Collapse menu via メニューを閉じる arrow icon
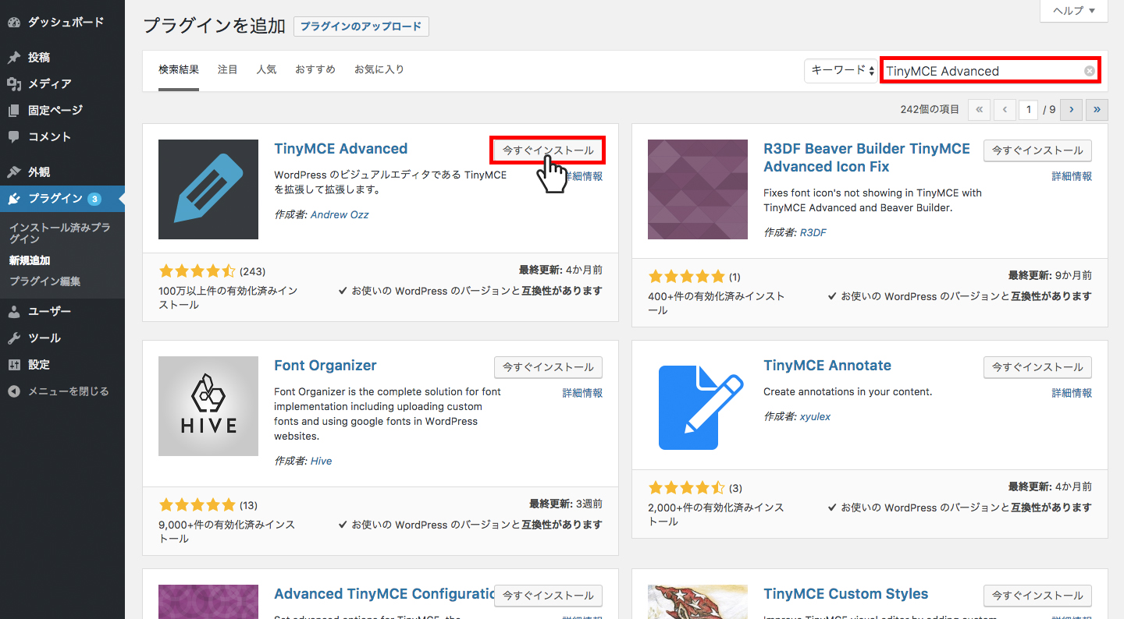This screenshot has height=619, width=1124. click(14, 391)
